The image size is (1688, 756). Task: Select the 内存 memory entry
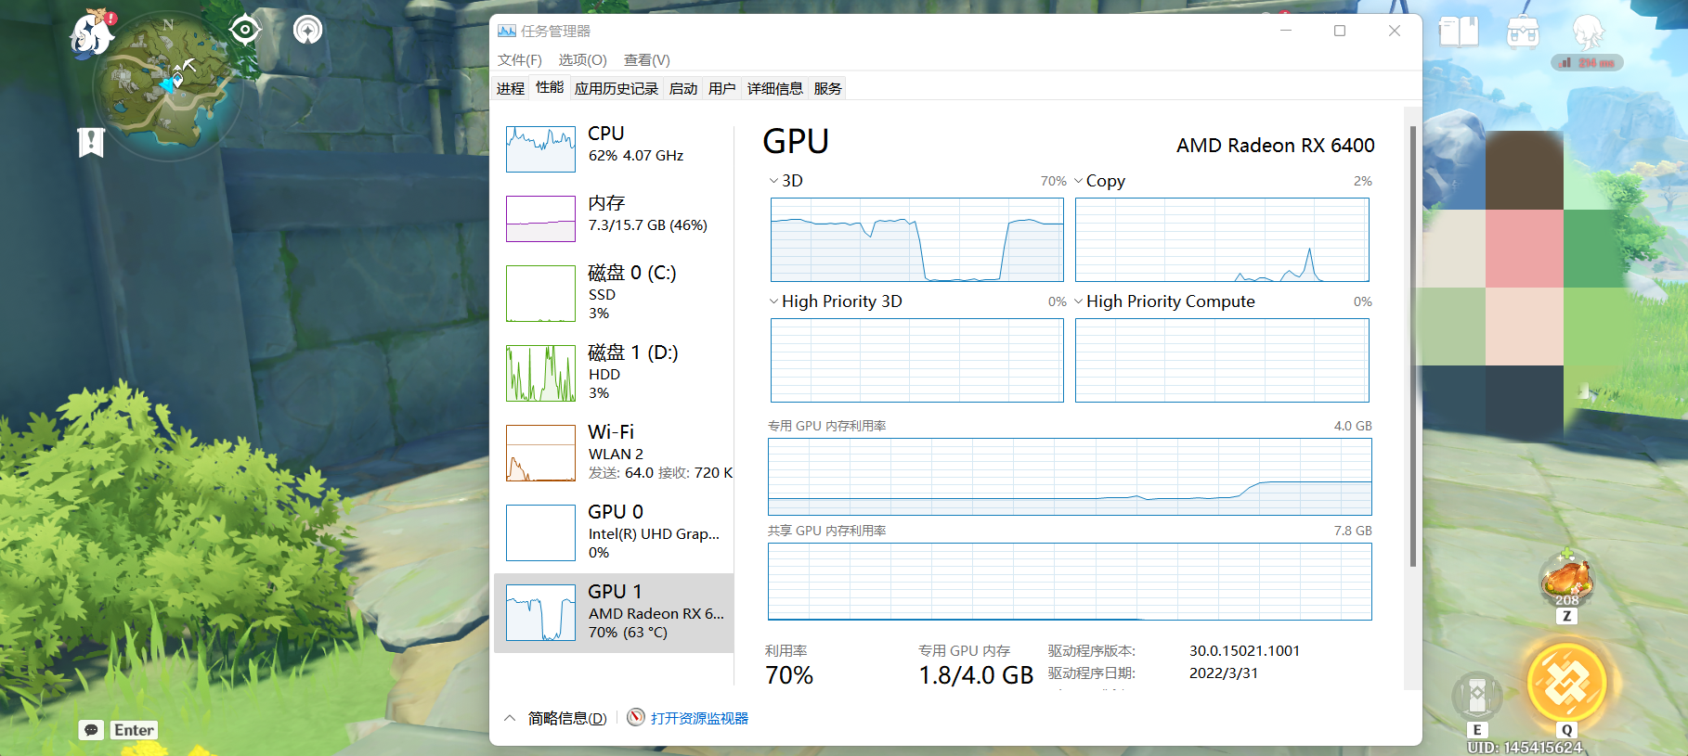coord(615,218)
